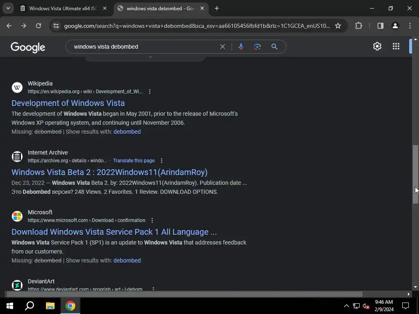Open Google quick settings gear
Image resolution: width=419 pixels, height=314 pixels.
[x=377, y=46]
